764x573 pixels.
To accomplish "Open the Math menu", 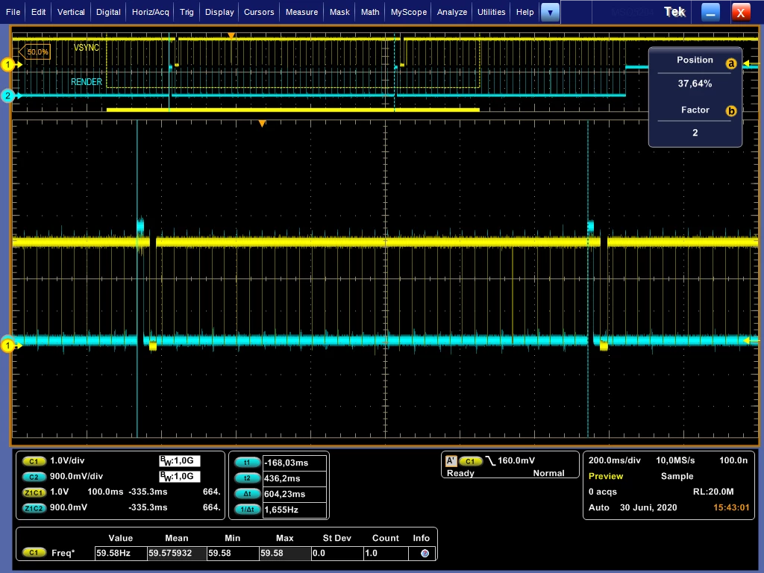I will pos(370,12).
